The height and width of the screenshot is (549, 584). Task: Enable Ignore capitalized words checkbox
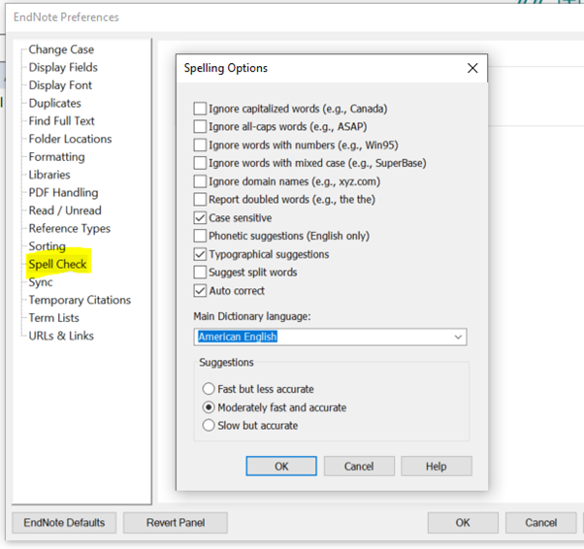pos(200,109)
